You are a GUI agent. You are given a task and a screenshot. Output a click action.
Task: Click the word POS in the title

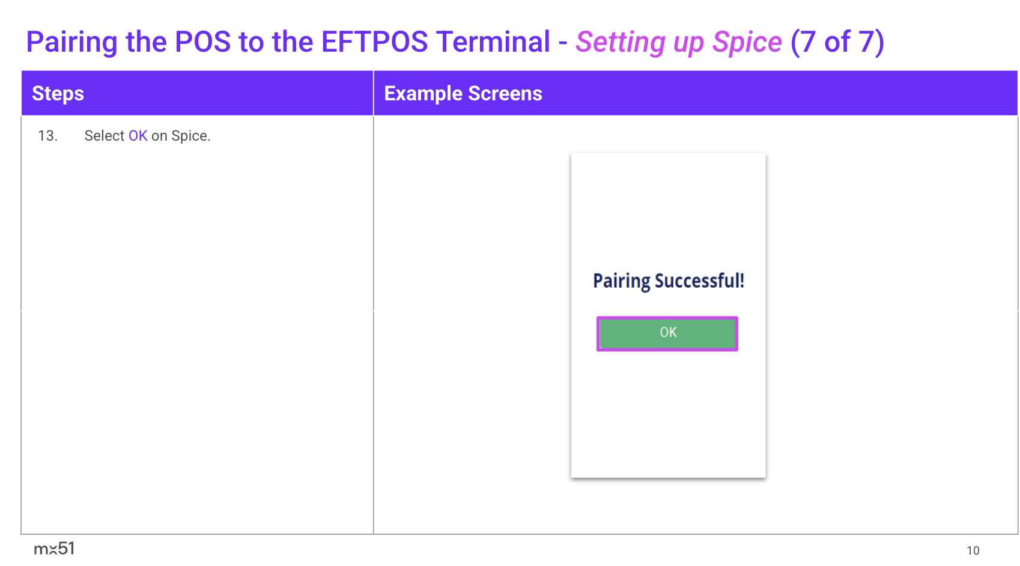[x=202, y=42]
